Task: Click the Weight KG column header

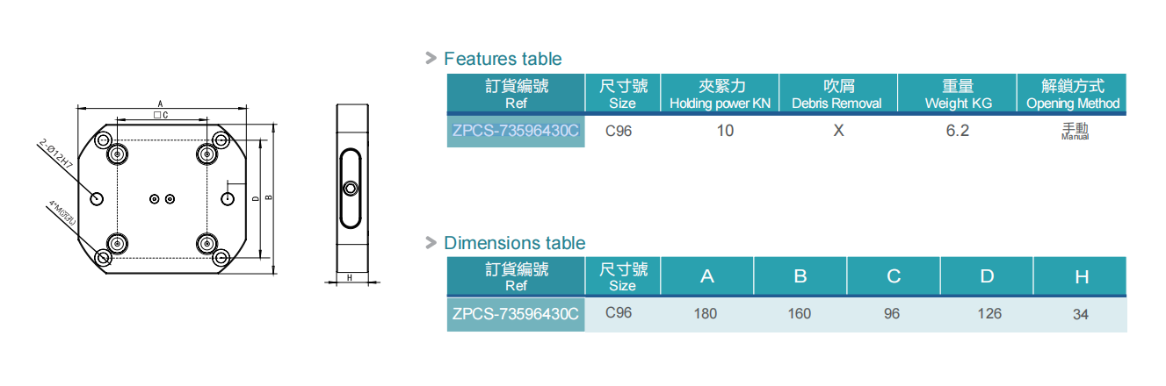Action: click(957, 94)
